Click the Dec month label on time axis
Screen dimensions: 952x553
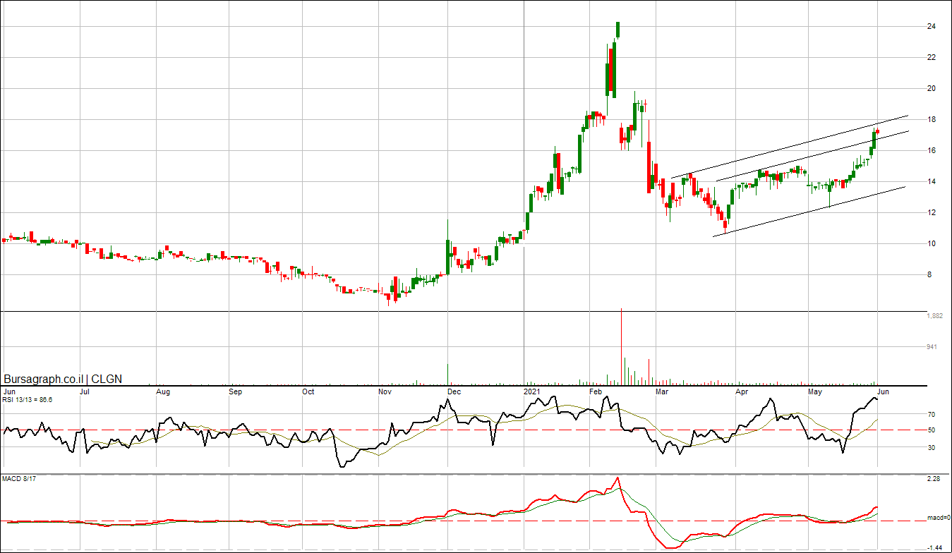point(454,391)
